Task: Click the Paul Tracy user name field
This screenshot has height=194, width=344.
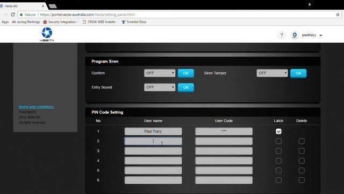Action: coord(153,131)
